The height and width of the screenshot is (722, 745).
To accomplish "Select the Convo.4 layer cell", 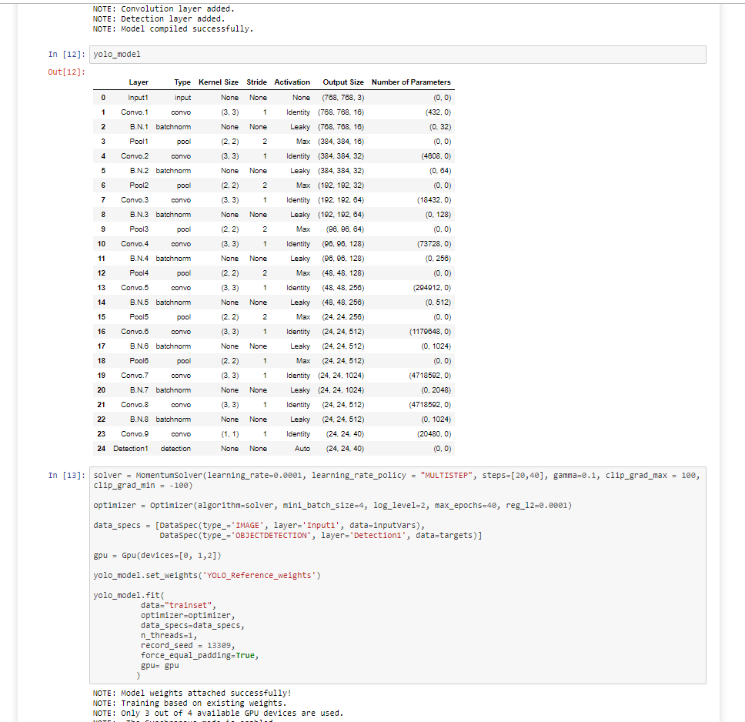I will [x=135, y=244].
